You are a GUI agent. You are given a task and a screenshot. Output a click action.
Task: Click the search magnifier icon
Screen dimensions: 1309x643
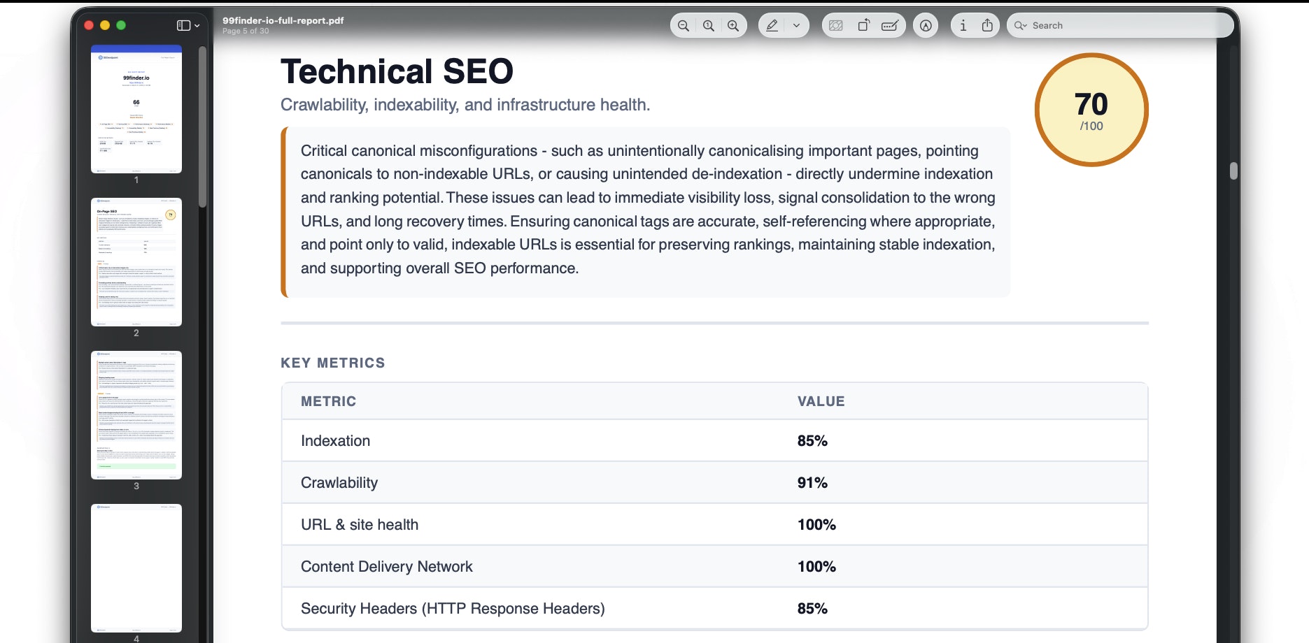1019,25
